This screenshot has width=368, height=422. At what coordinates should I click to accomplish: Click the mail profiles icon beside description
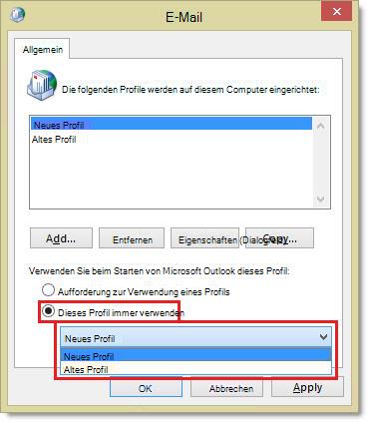coord(42,85)
